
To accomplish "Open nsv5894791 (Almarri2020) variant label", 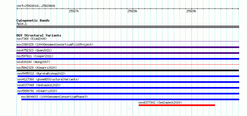I will [x=37, y=91].
